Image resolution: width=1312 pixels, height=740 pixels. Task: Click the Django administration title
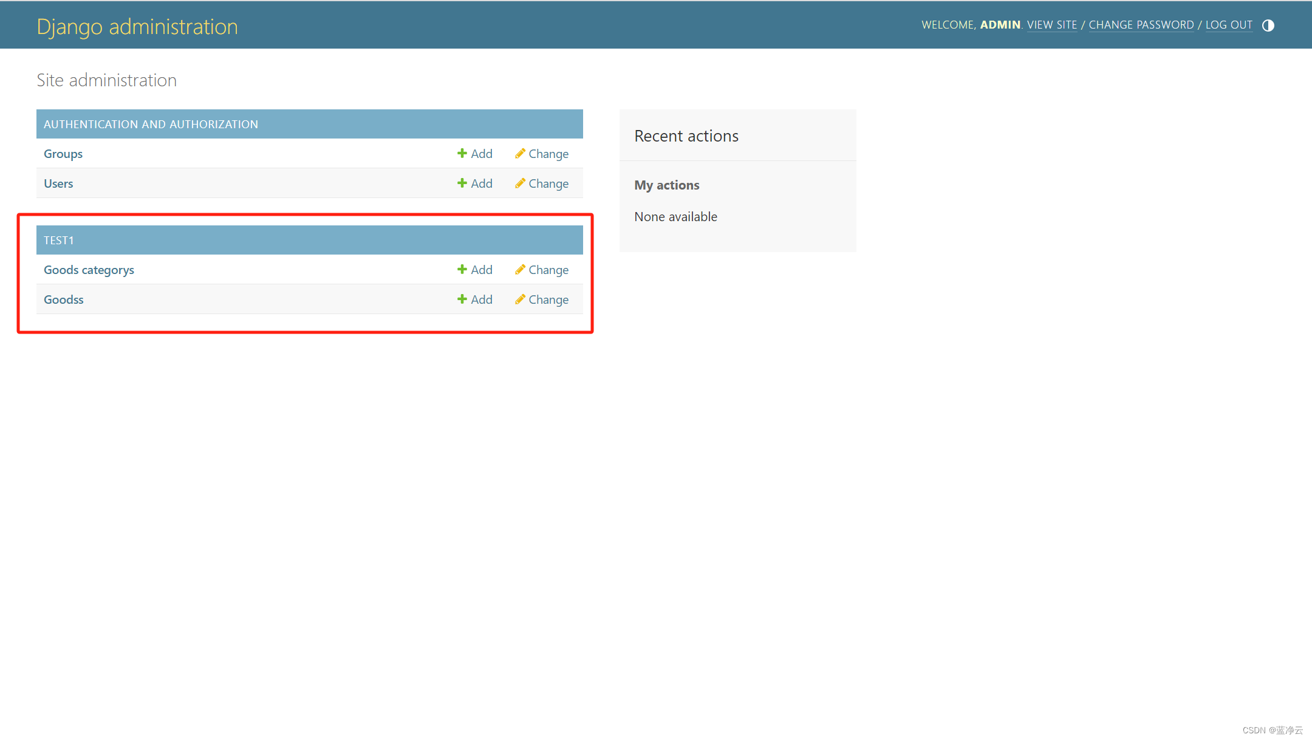point(137,27)
